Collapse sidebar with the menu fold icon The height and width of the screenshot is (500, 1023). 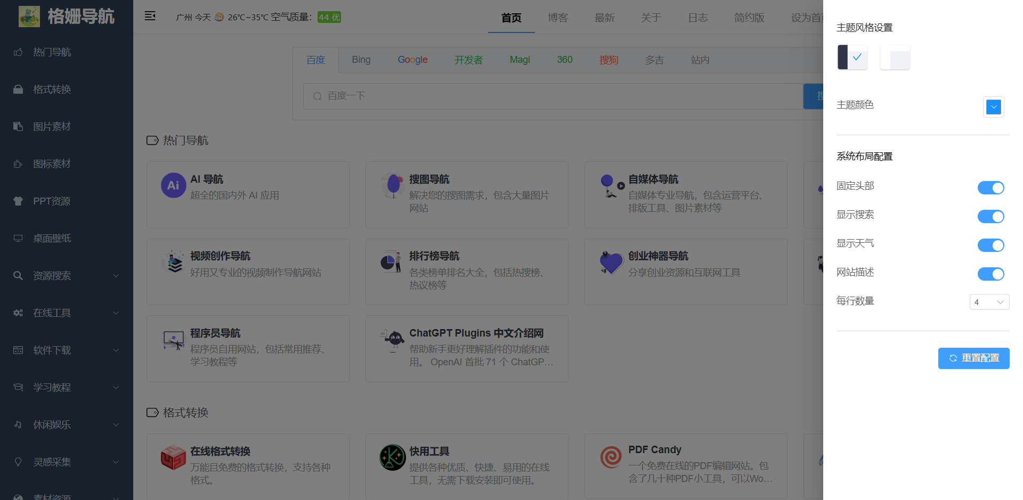point(150,16)
